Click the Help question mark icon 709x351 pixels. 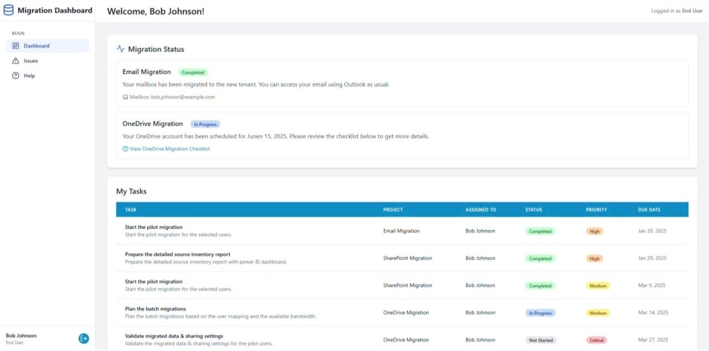coord(16,76)
